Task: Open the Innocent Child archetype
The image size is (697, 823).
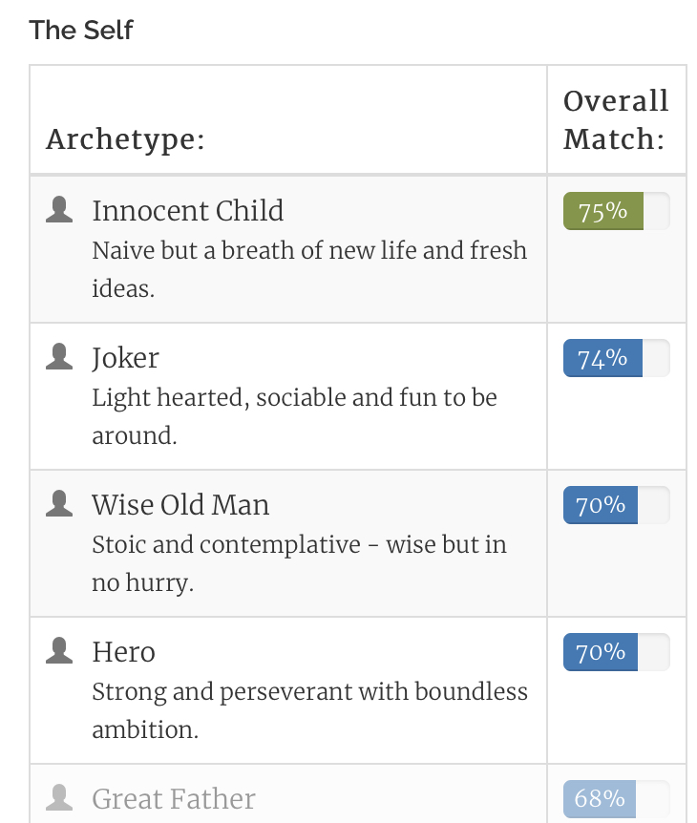Action: tap(188, 210)
